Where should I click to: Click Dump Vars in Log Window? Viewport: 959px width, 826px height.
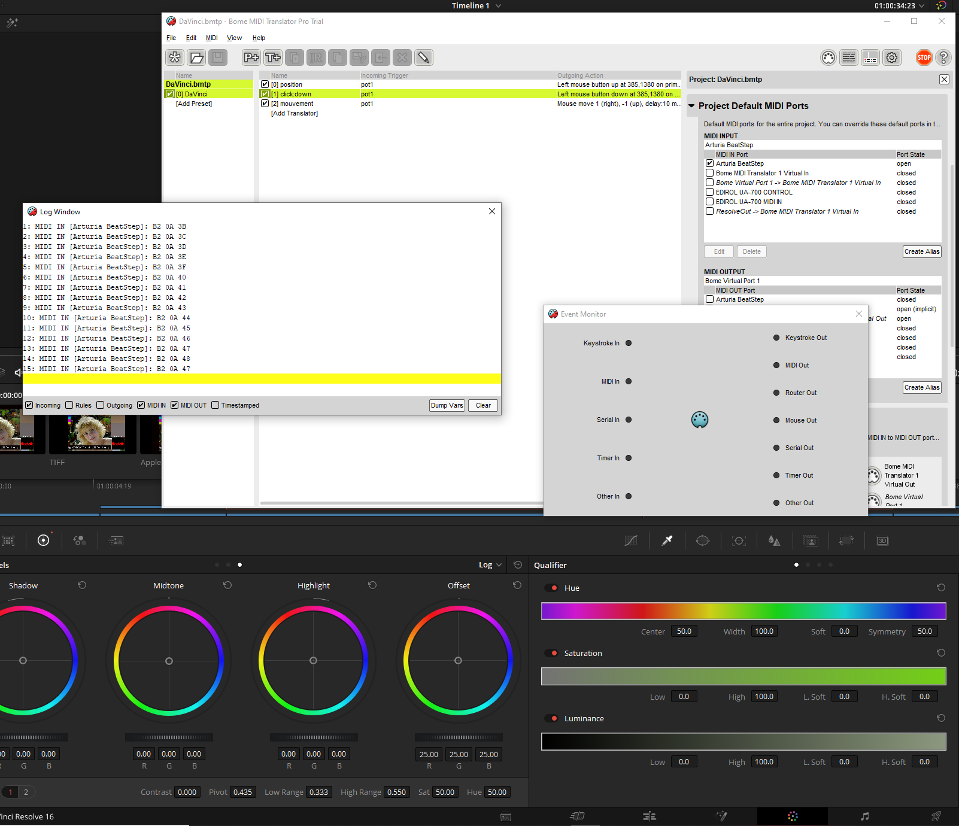(x=447, y=405)
